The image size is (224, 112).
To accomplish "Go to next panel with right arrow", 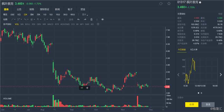I will (x=221, y=75).
